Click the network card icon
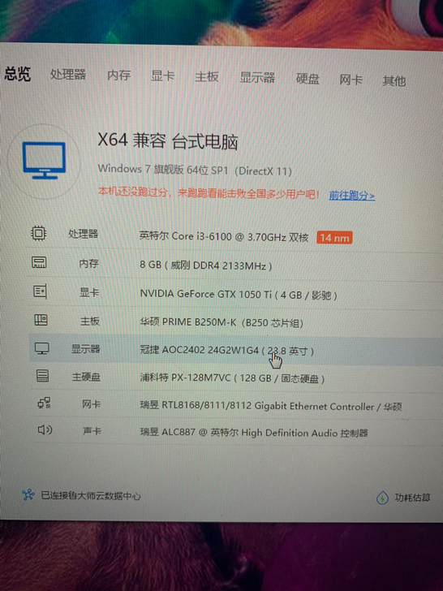The image size is (443, 591). 44,403
